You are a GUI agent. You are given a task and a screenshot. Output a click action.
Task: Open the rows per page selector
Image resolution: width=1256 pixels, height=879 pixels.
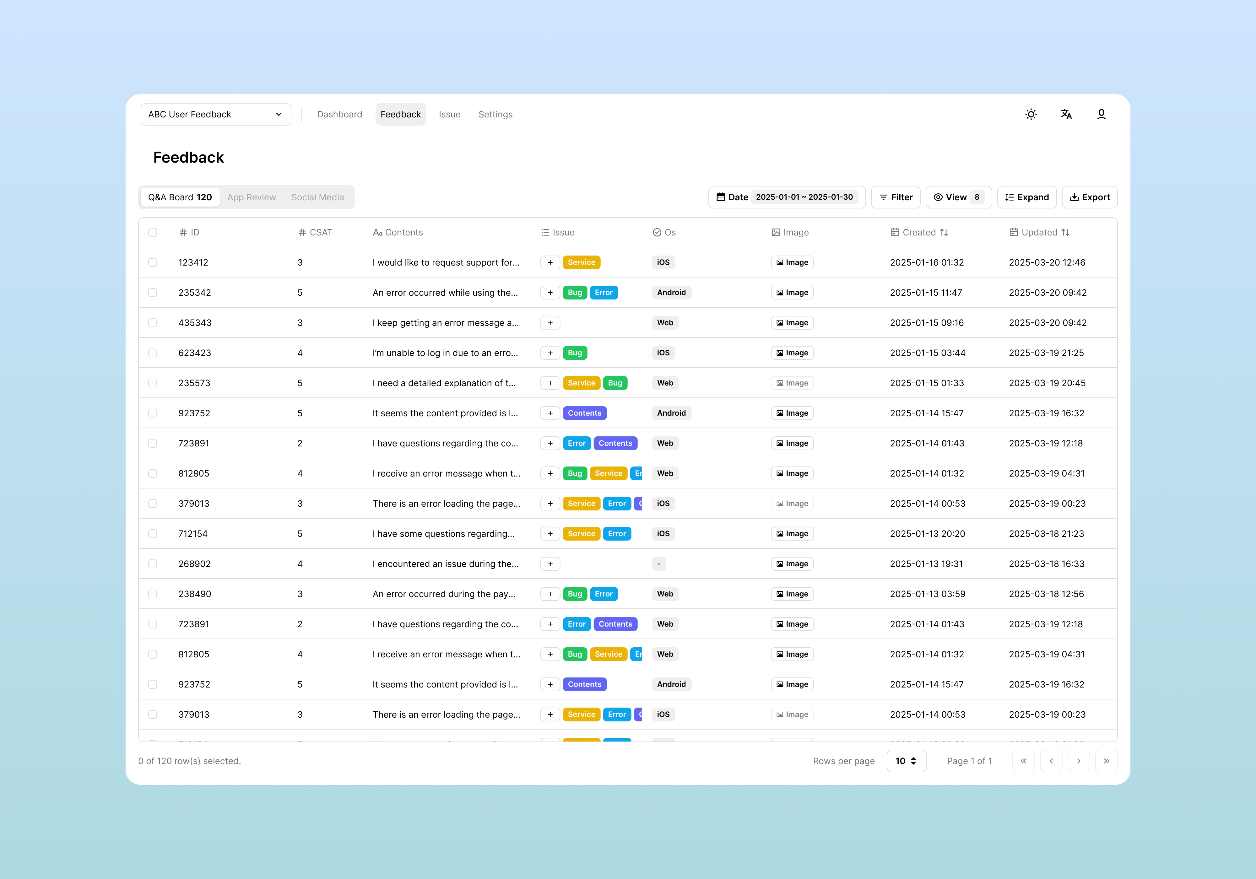(x=906, y=761)
